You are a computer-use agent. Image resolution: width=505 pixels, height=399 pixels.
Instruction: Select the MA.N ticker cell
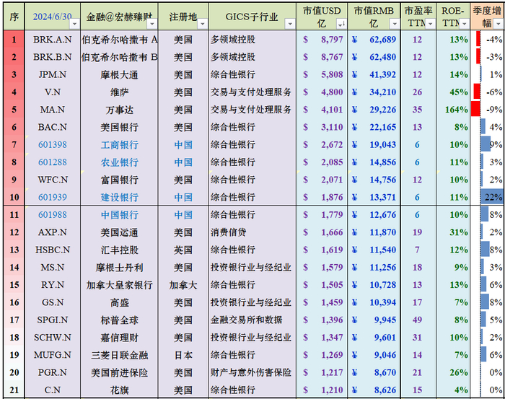coord(53,110)
